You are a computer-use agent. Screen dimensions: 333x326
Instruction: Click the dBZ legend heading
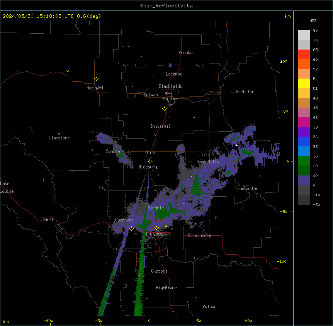click(313, 21)
